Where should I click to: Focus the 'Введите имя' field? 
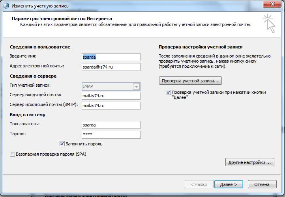111,57
